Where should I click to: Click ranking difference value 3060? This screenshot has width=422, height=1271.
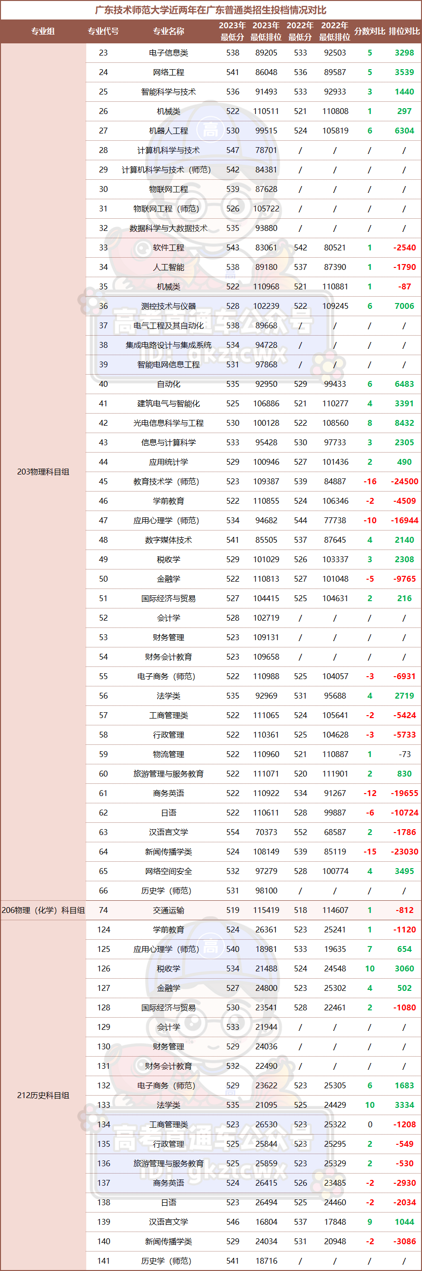pyautogui.click(x=404, y=968)
